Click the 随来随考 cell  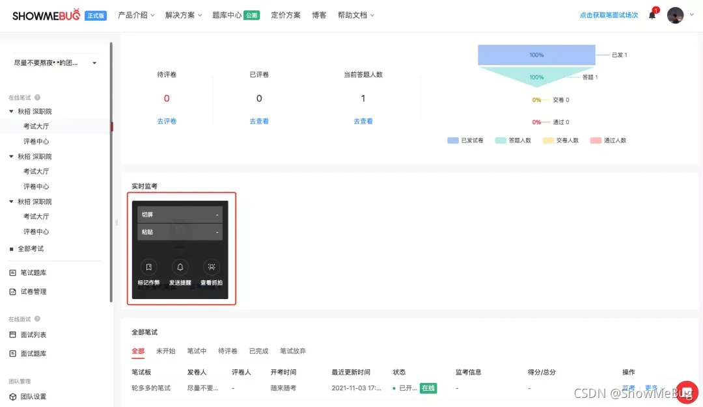click(x=283, y=388)
